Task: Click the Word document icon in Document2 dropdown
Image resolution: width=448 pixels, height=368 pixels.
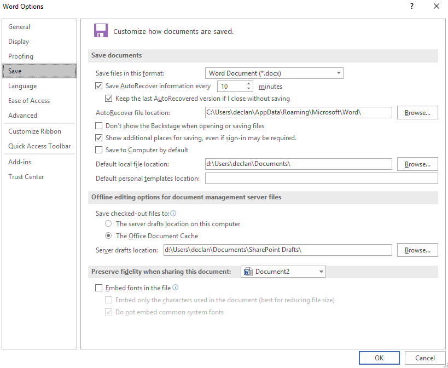Action: click(x=248, y=272)
